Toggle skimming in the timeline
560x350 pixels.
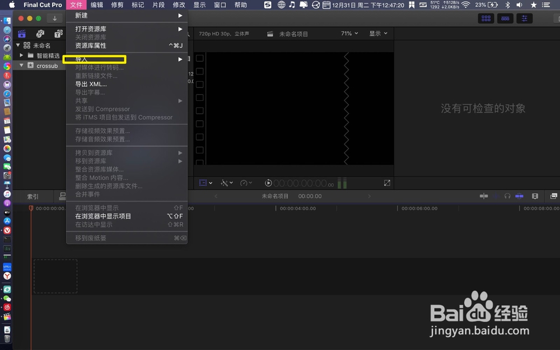pos(484,195)
